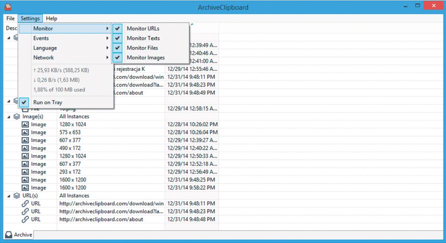The height and width of the screenshot is (243, 446).
Task: Click image icon of 1280 x 1024 row at 12:50:33
Action: (x=25, y=156)
